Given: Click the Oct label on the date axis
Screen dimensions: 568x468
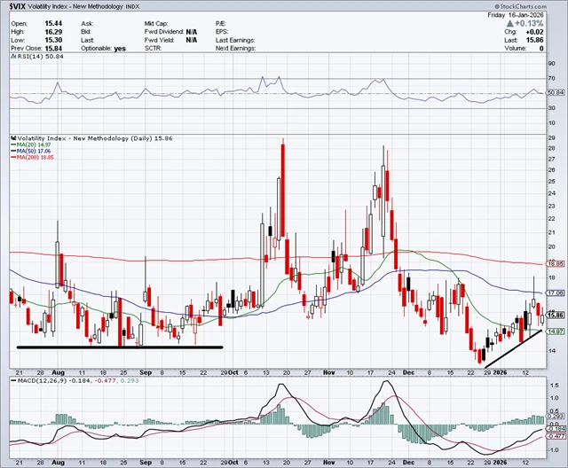Looking at the screenshot, I should pos(233,373).
